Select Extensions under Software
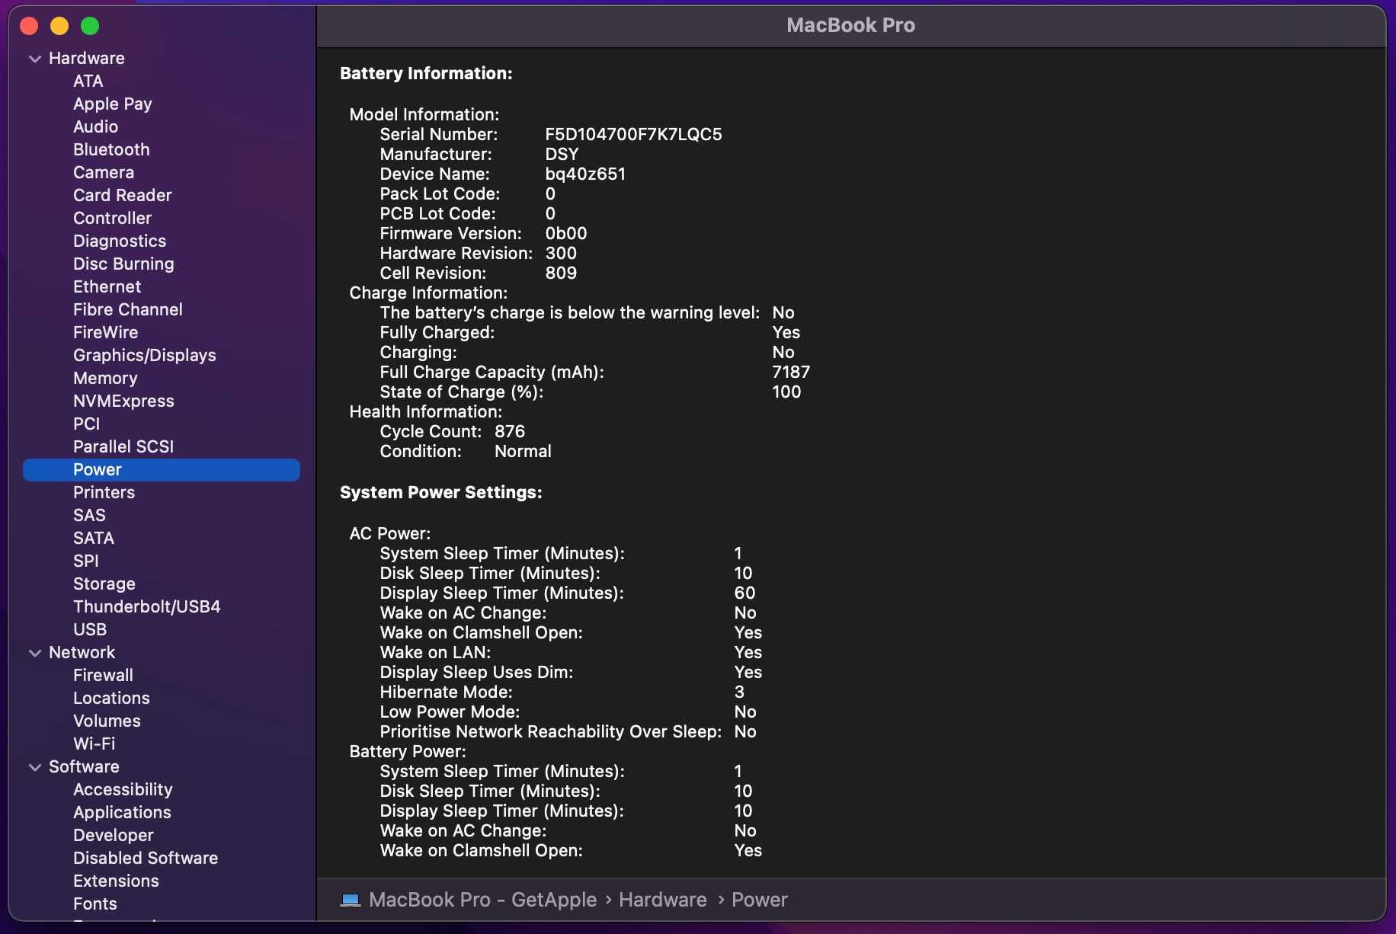This screenshot has height=934, width=1396. (116, 881)
